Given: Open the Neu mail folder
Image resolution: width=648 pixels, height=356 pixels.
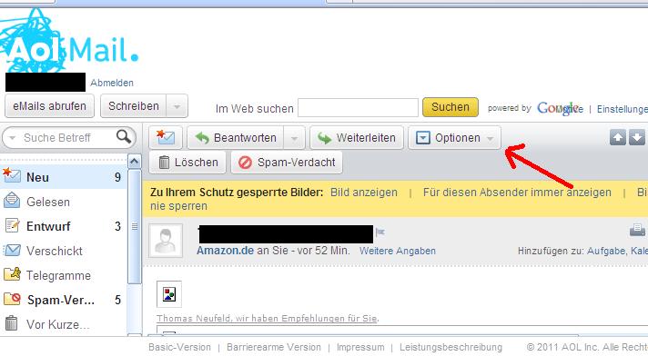Looking at the screenshot, I should coord(63,177).
